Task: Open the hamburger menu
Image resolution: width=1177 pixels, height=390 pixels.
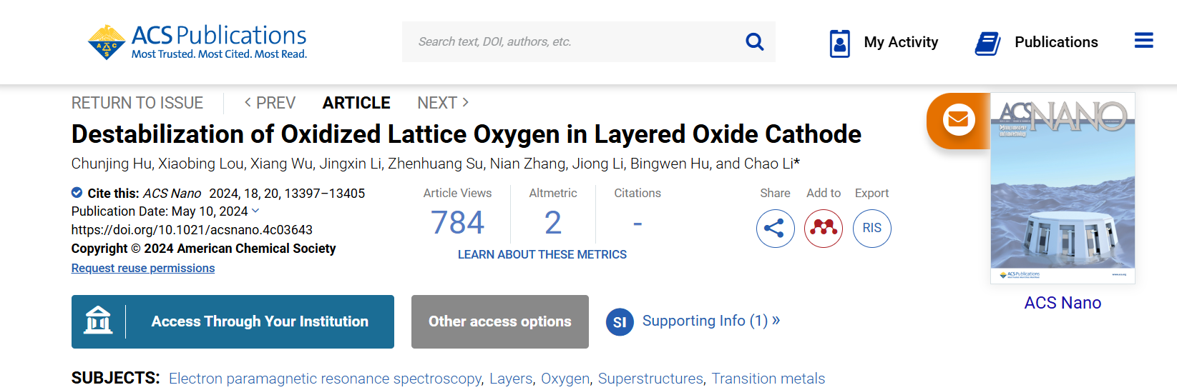Action: click(1143, 41)
